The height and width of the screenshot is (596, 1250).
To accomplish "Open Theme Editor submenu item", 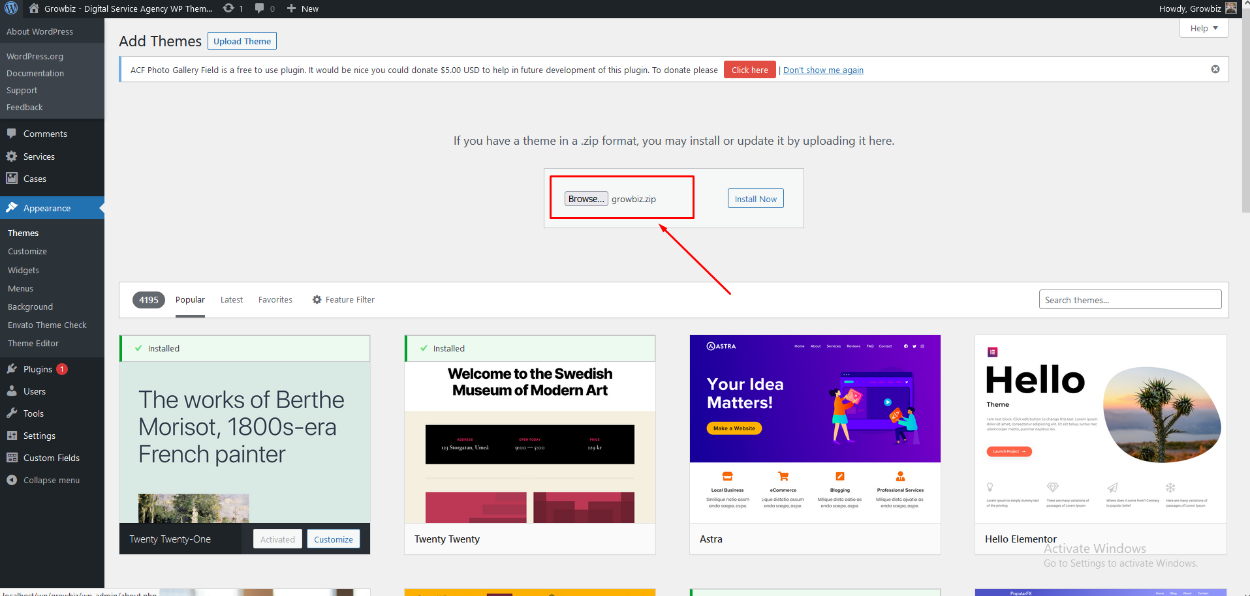I will (33, 344).
